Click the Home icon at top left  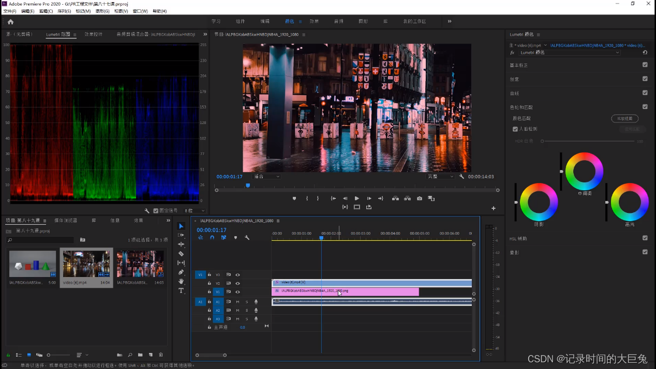click(10, 22)
